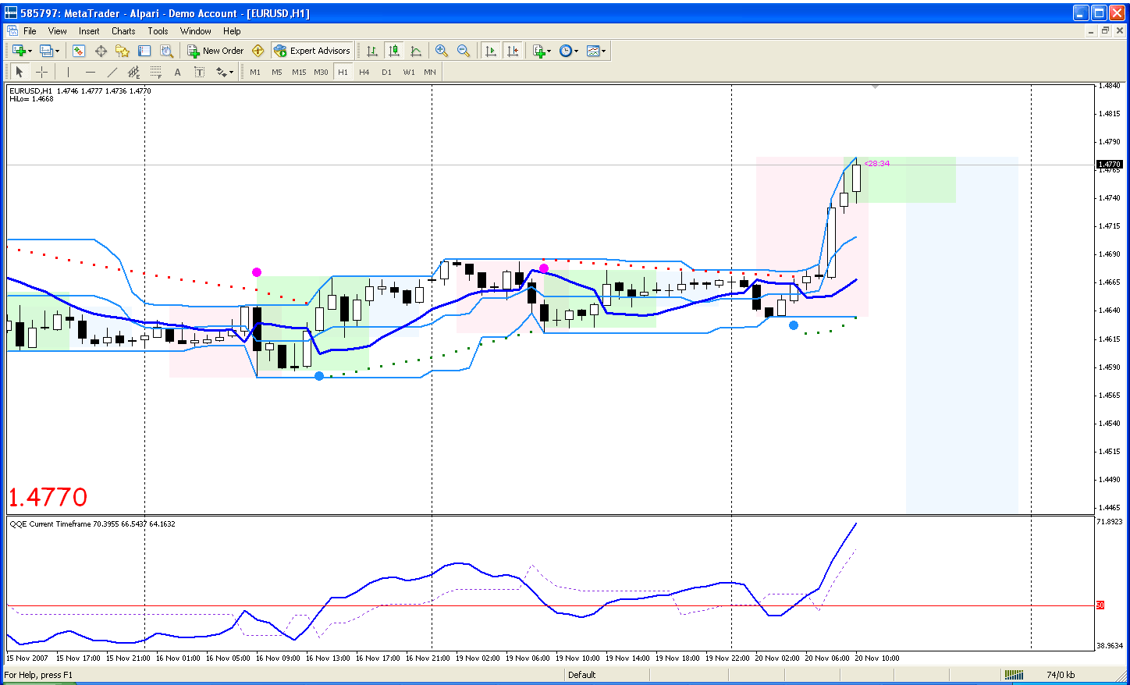
Task: Switch to W1 weekly timeframe
Action: pos(409,72)
